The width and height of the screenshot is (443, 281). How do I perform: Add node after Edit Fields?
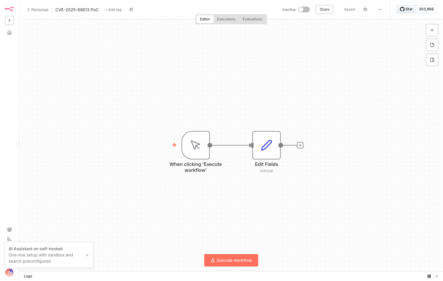300,145
